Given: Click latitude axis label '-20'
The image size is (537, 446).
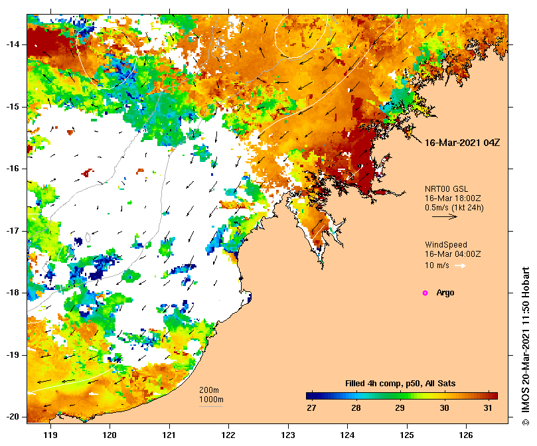Looking at the screenshot, I should click(x=13, y=417).
